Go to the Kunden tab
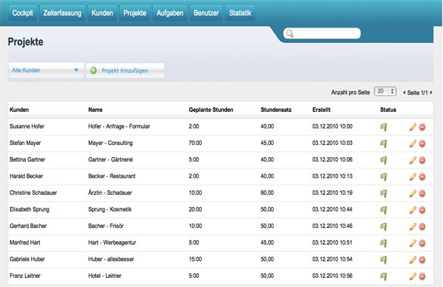This screenshot has width=443, height=287. pos(102,13)
